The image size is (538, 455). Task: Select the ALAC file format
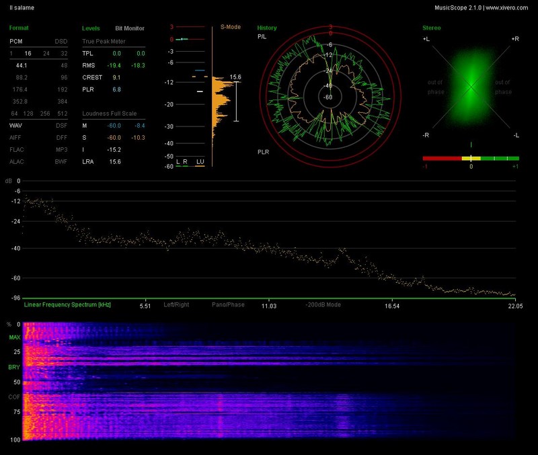click(x=17, y=161)
